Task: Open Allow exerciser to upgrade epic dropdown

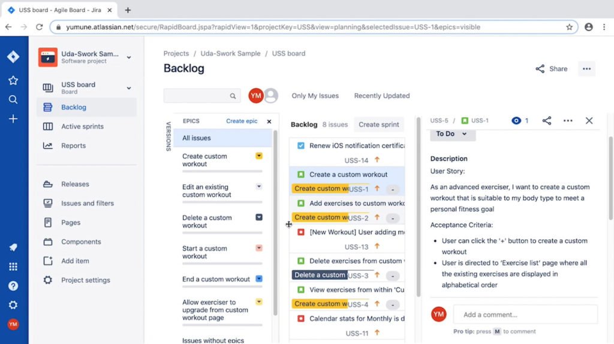Action: point(259,302)
